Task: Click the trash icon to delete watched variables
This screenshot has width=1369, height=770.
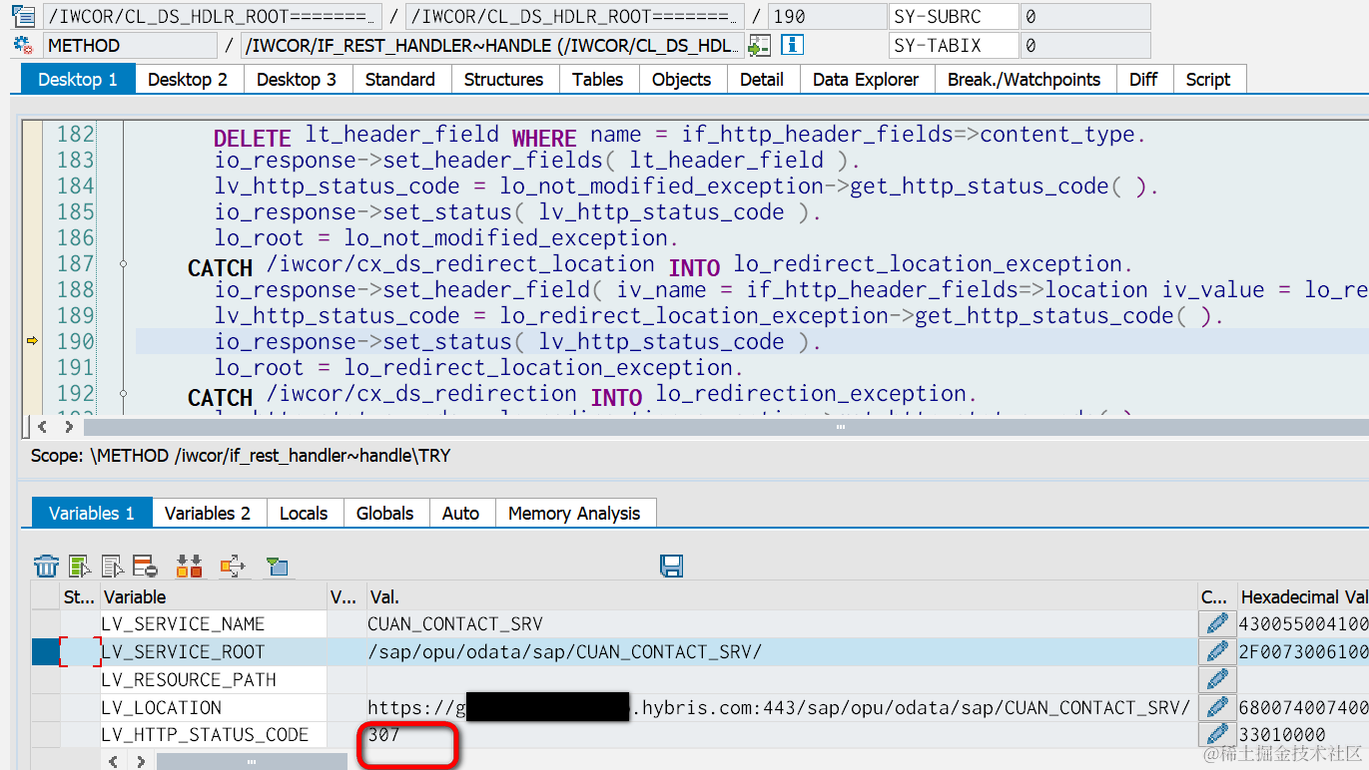Action: [46, 567]
